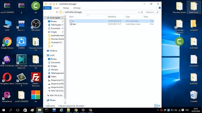202x113 pixels.
Task: Open Microsoft Store from the taskbar
Action: coord(25,110)
